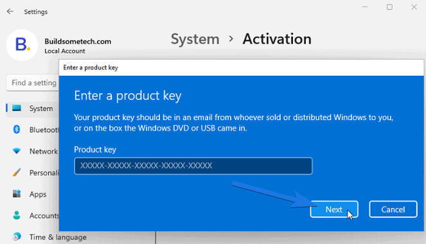Cancel the product key dialog
This screenshot has height=244, width=426.
pyautogui.click(x=393, y=209)
